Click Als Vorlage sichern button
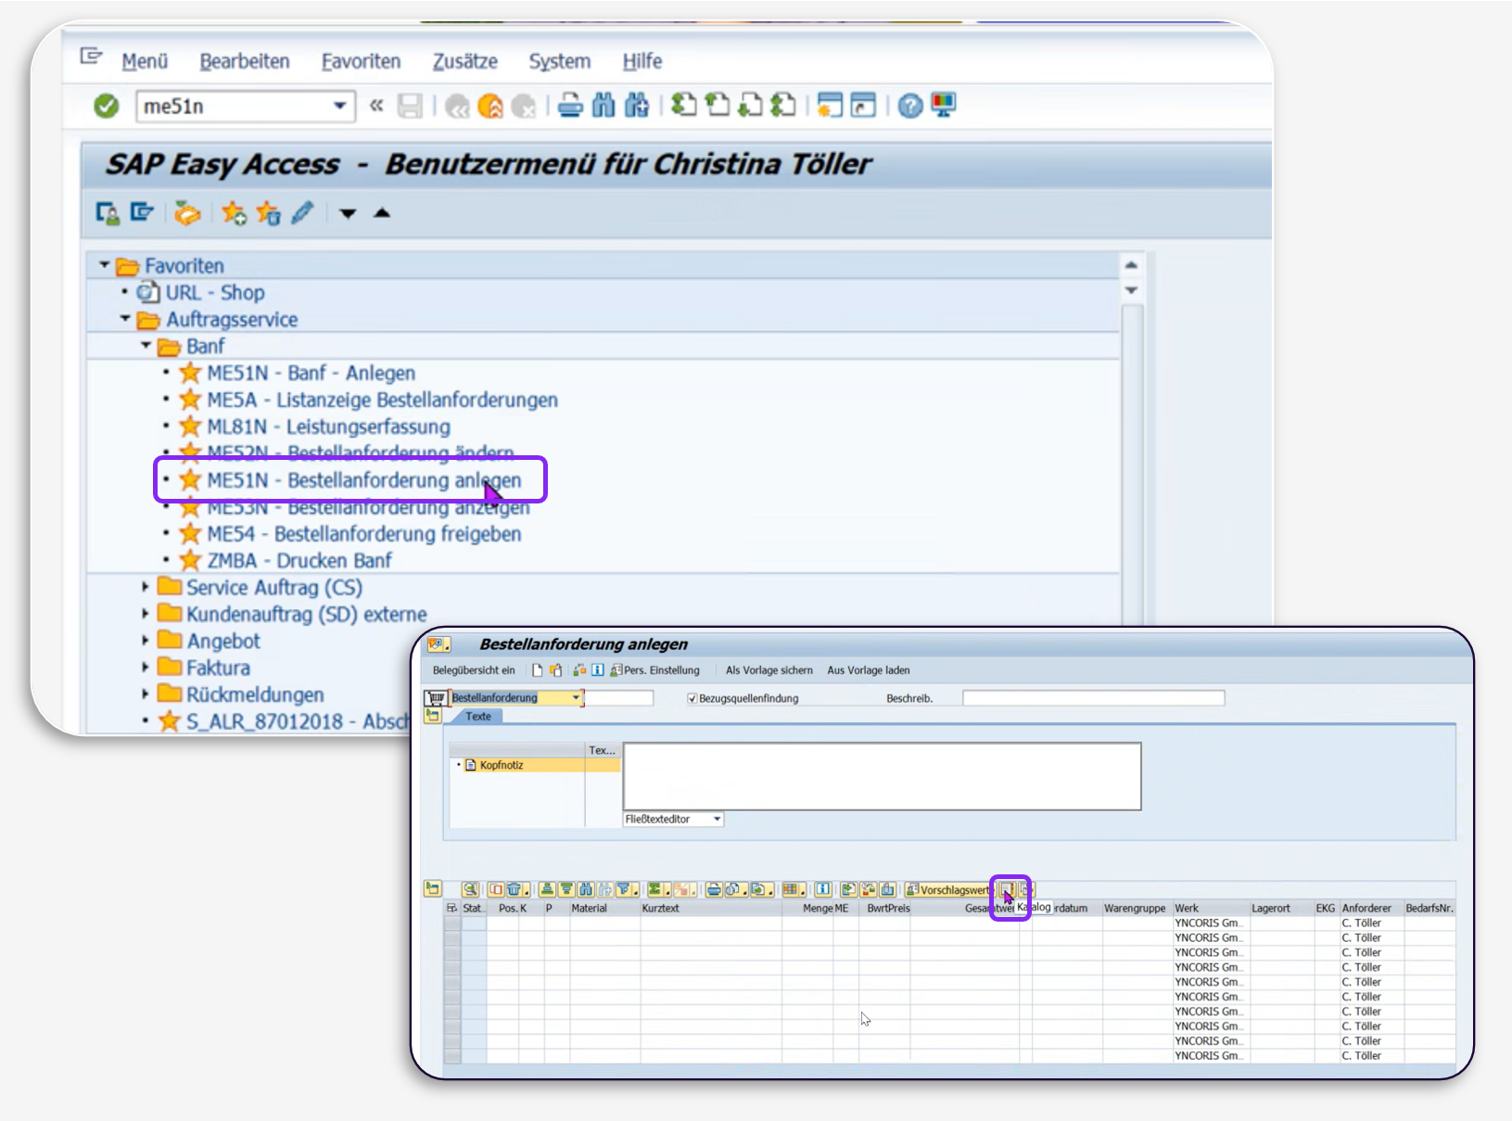 (769, 670)
